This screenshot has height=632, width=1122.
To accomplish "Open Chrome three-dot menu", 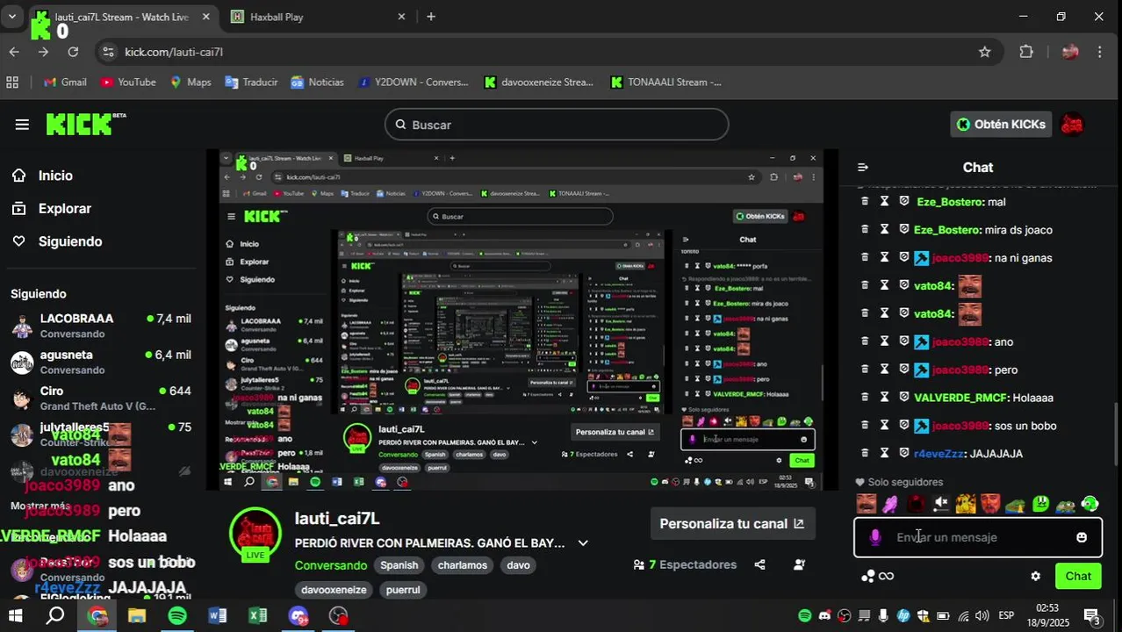I will pyautogui.click(x=1100, y=52).
